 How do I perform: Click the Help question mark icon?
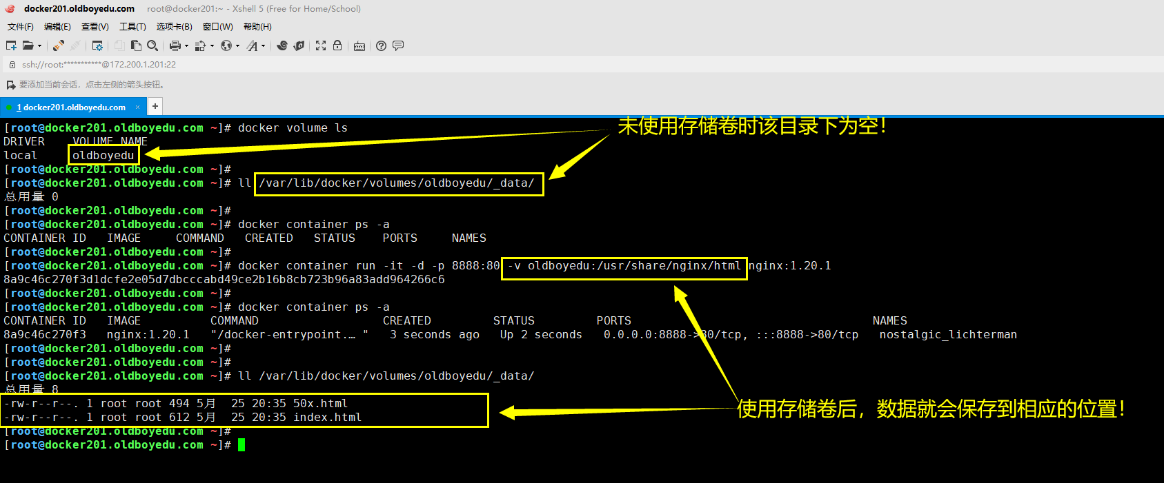[x=381, y=45]
